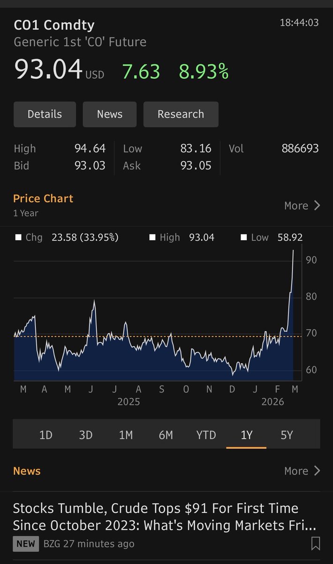Tap the 18:44:03 timestamp

(299, 22)
